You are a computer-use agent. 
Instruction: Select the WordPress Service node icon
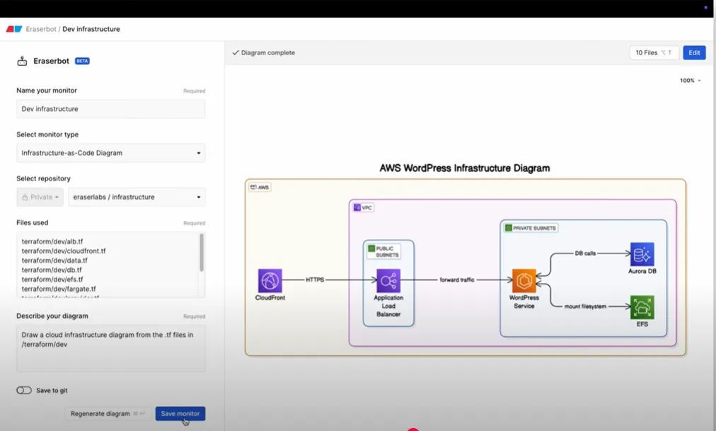click(524, 280)
